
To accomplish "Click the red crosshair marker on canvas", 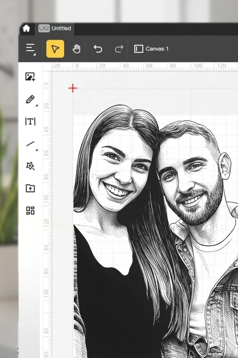I will [73, 88].
